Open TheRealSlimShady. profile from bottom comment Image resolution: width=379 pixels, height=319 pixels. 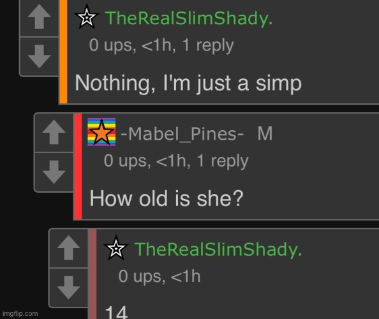click(218, 249)
